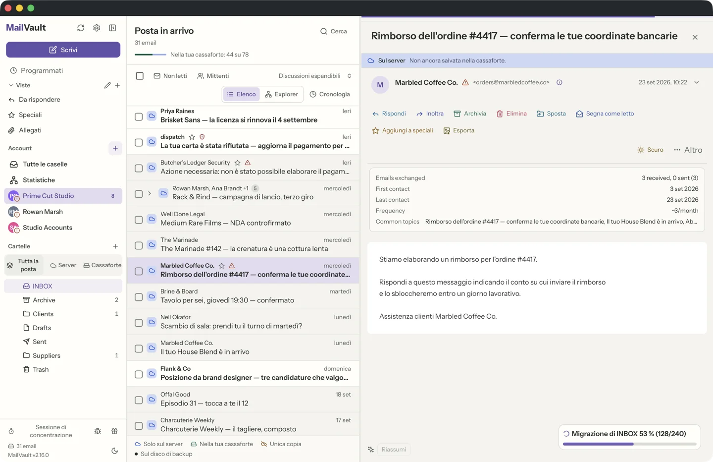Open sender info icon next to orders@marbledcoffee.co

click(x=560, y=82)
